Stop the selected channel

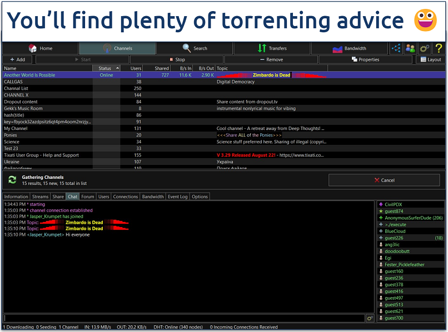177,59
